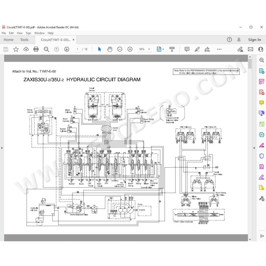Select the arrow Selection tool
Viewport: 266px width, 266px height.
tap(100, 49)
